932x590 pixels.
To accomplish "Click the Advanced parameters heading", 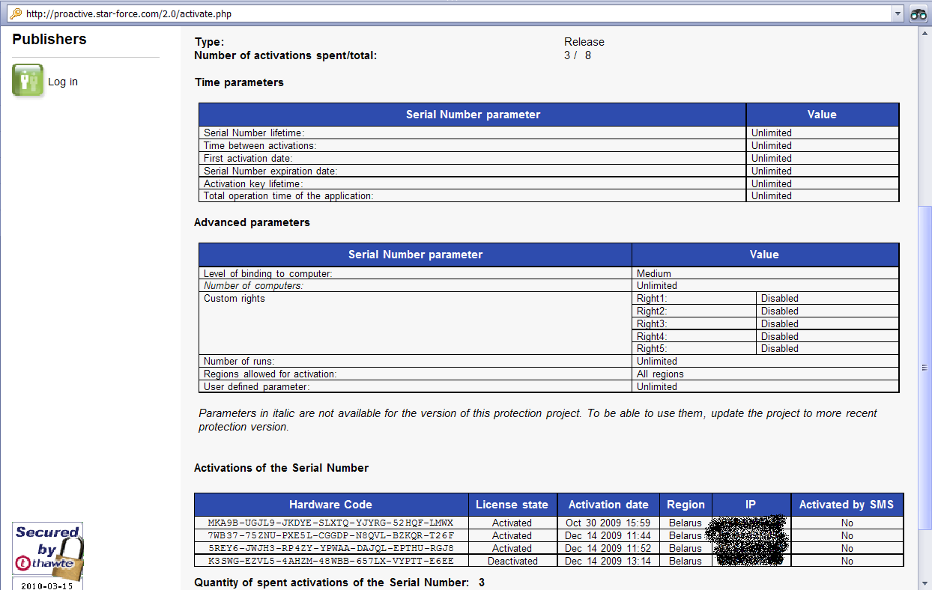I will coord(252,222).
